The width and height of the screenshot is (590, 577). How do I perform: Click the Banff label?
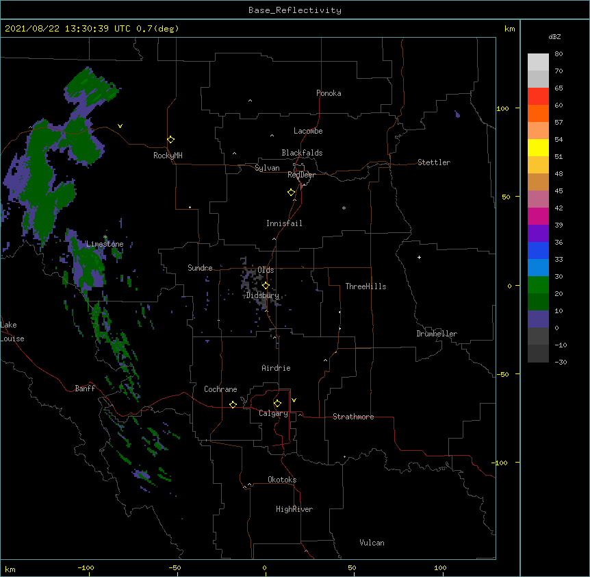(x=85, y=389)
